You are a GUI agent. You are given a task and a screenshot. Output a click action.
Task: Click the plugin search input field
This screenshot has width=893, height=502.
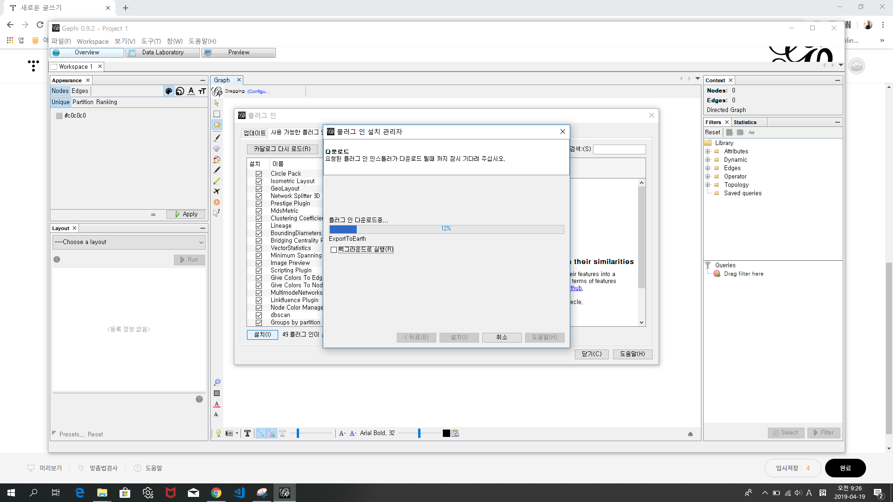pyautogui.click(x=619, y=149)
